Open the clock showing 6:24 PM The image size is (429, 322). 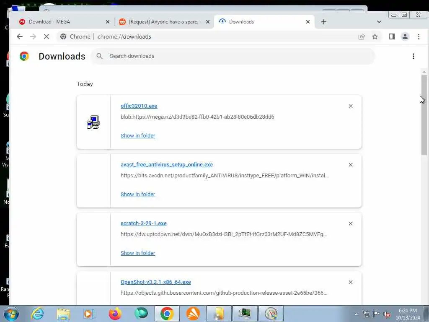click(x=408, y=314)
